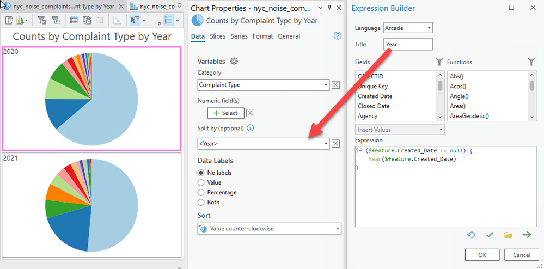Viewport: 544px width, 269px height.
Task: Verify expression with green checkmark icon
Action: pyautogui.click(x=490, y=235)
